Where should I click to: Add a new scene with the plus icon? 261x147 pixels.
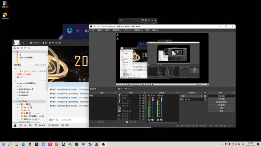tap(91, 122)
